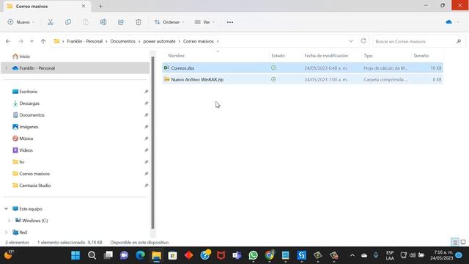Open the Ordenar dropdown menu
Screen dimensions: 469x264
(x=169, y=22)
